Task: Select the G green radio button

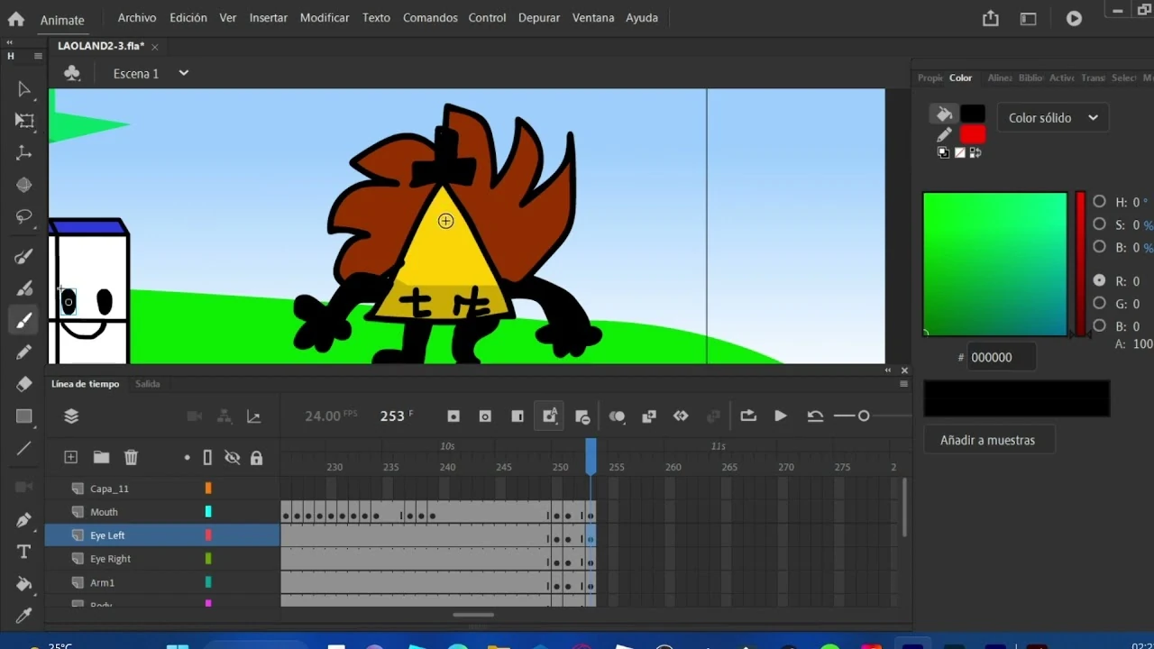Action: (1099, 304)
